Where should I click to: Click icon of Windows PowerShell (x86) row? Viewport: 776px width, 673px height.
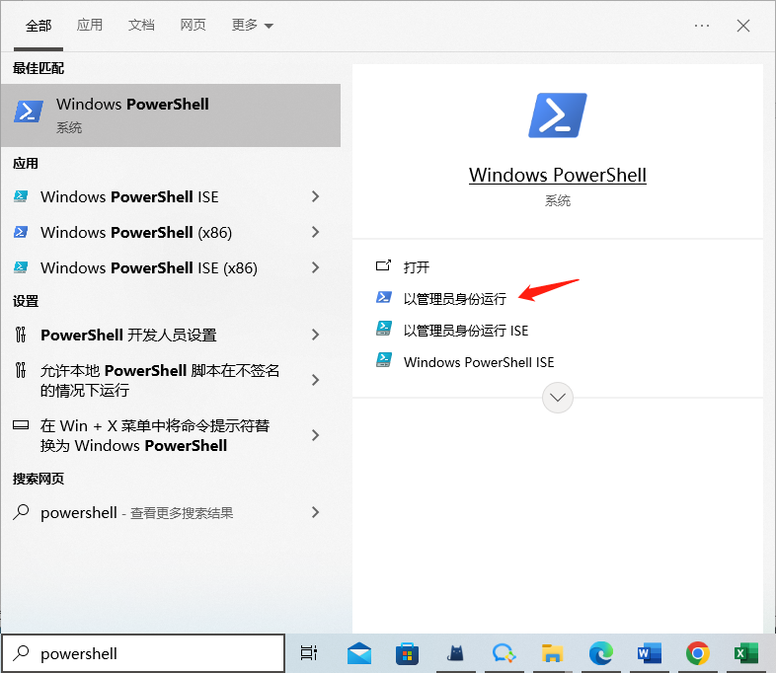21,232
